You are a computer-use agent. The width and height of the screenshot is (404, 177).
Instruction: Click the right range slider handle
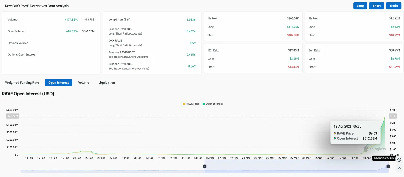(x=388, y=166)
